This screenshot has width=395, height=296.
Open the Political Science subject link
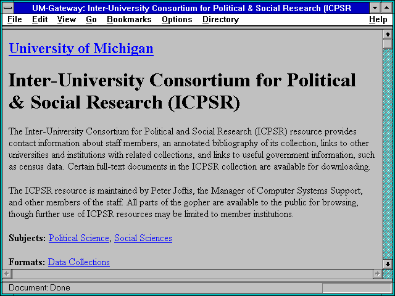pos(78,238)
